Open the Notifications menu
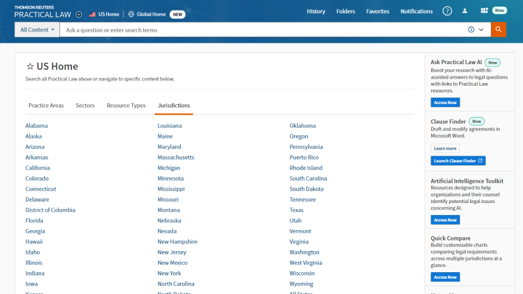The image size is (523, 294). click(x=416, y=11)
